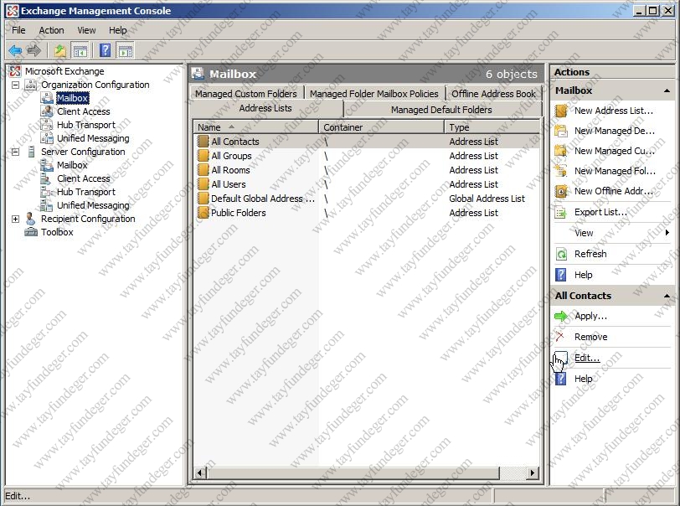Click the All Rooms address list icon
Screen dimensions: 680x506
click(203, 170)
